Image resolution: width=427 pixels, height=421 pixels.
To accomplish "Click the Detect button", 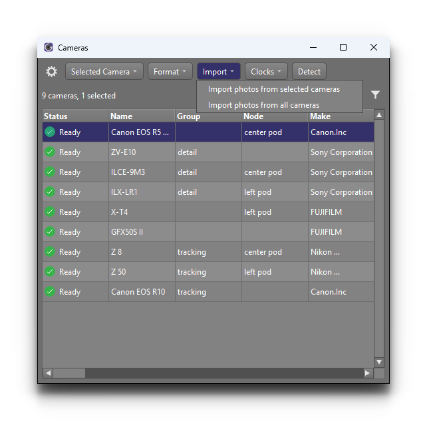I will pyautogui.click(x=309, y=72).
